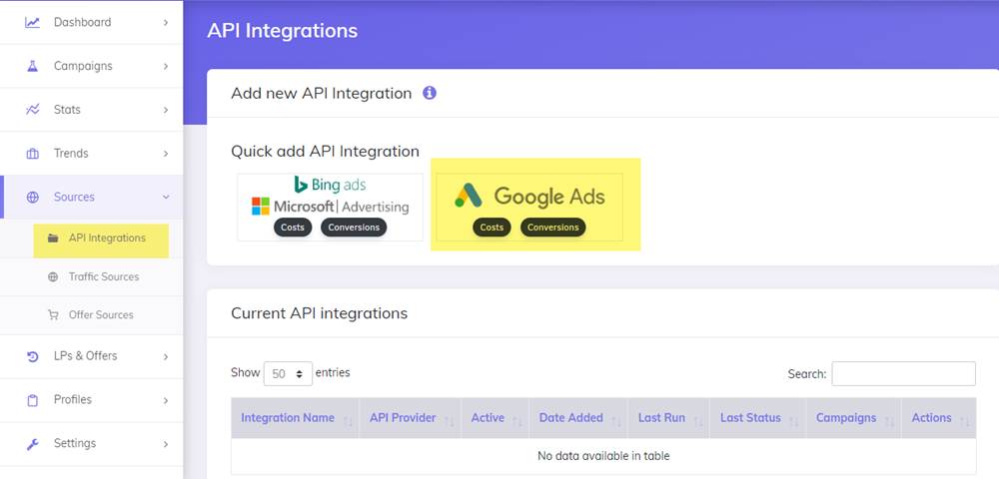Screen dimensions: 999x479
Task: Expand the Trends menu chevron
Action: coord(166,154)
